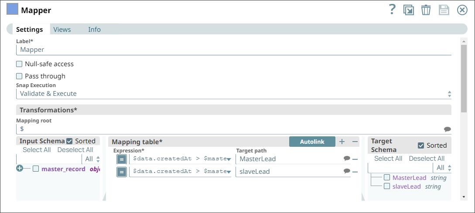Screen dimensions: 475x213
Task: Click Select All in Target Schema
Action: pyautogui.click(x=388, y=159)
